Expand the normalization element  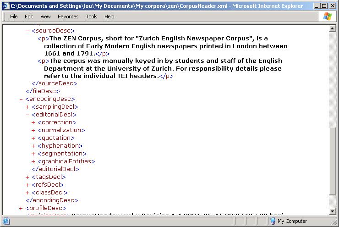[x=33, y=130]
